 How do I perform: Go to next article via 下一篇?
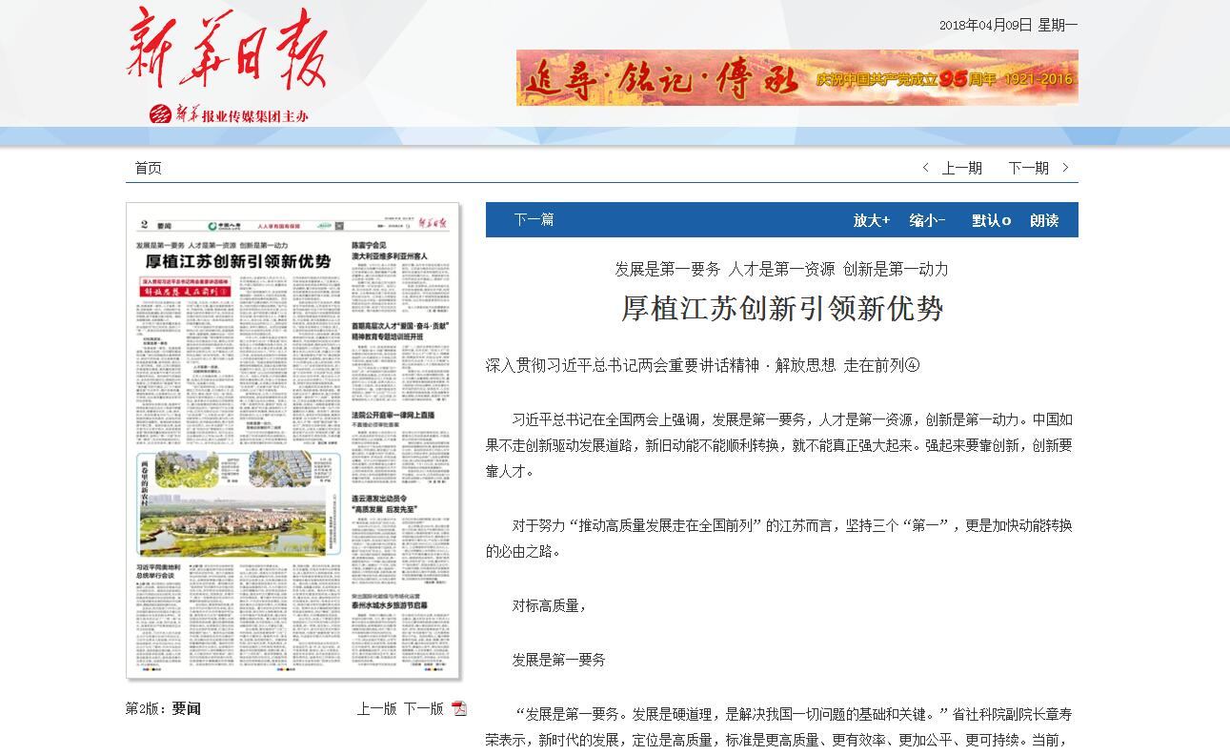tap(534, 219)
